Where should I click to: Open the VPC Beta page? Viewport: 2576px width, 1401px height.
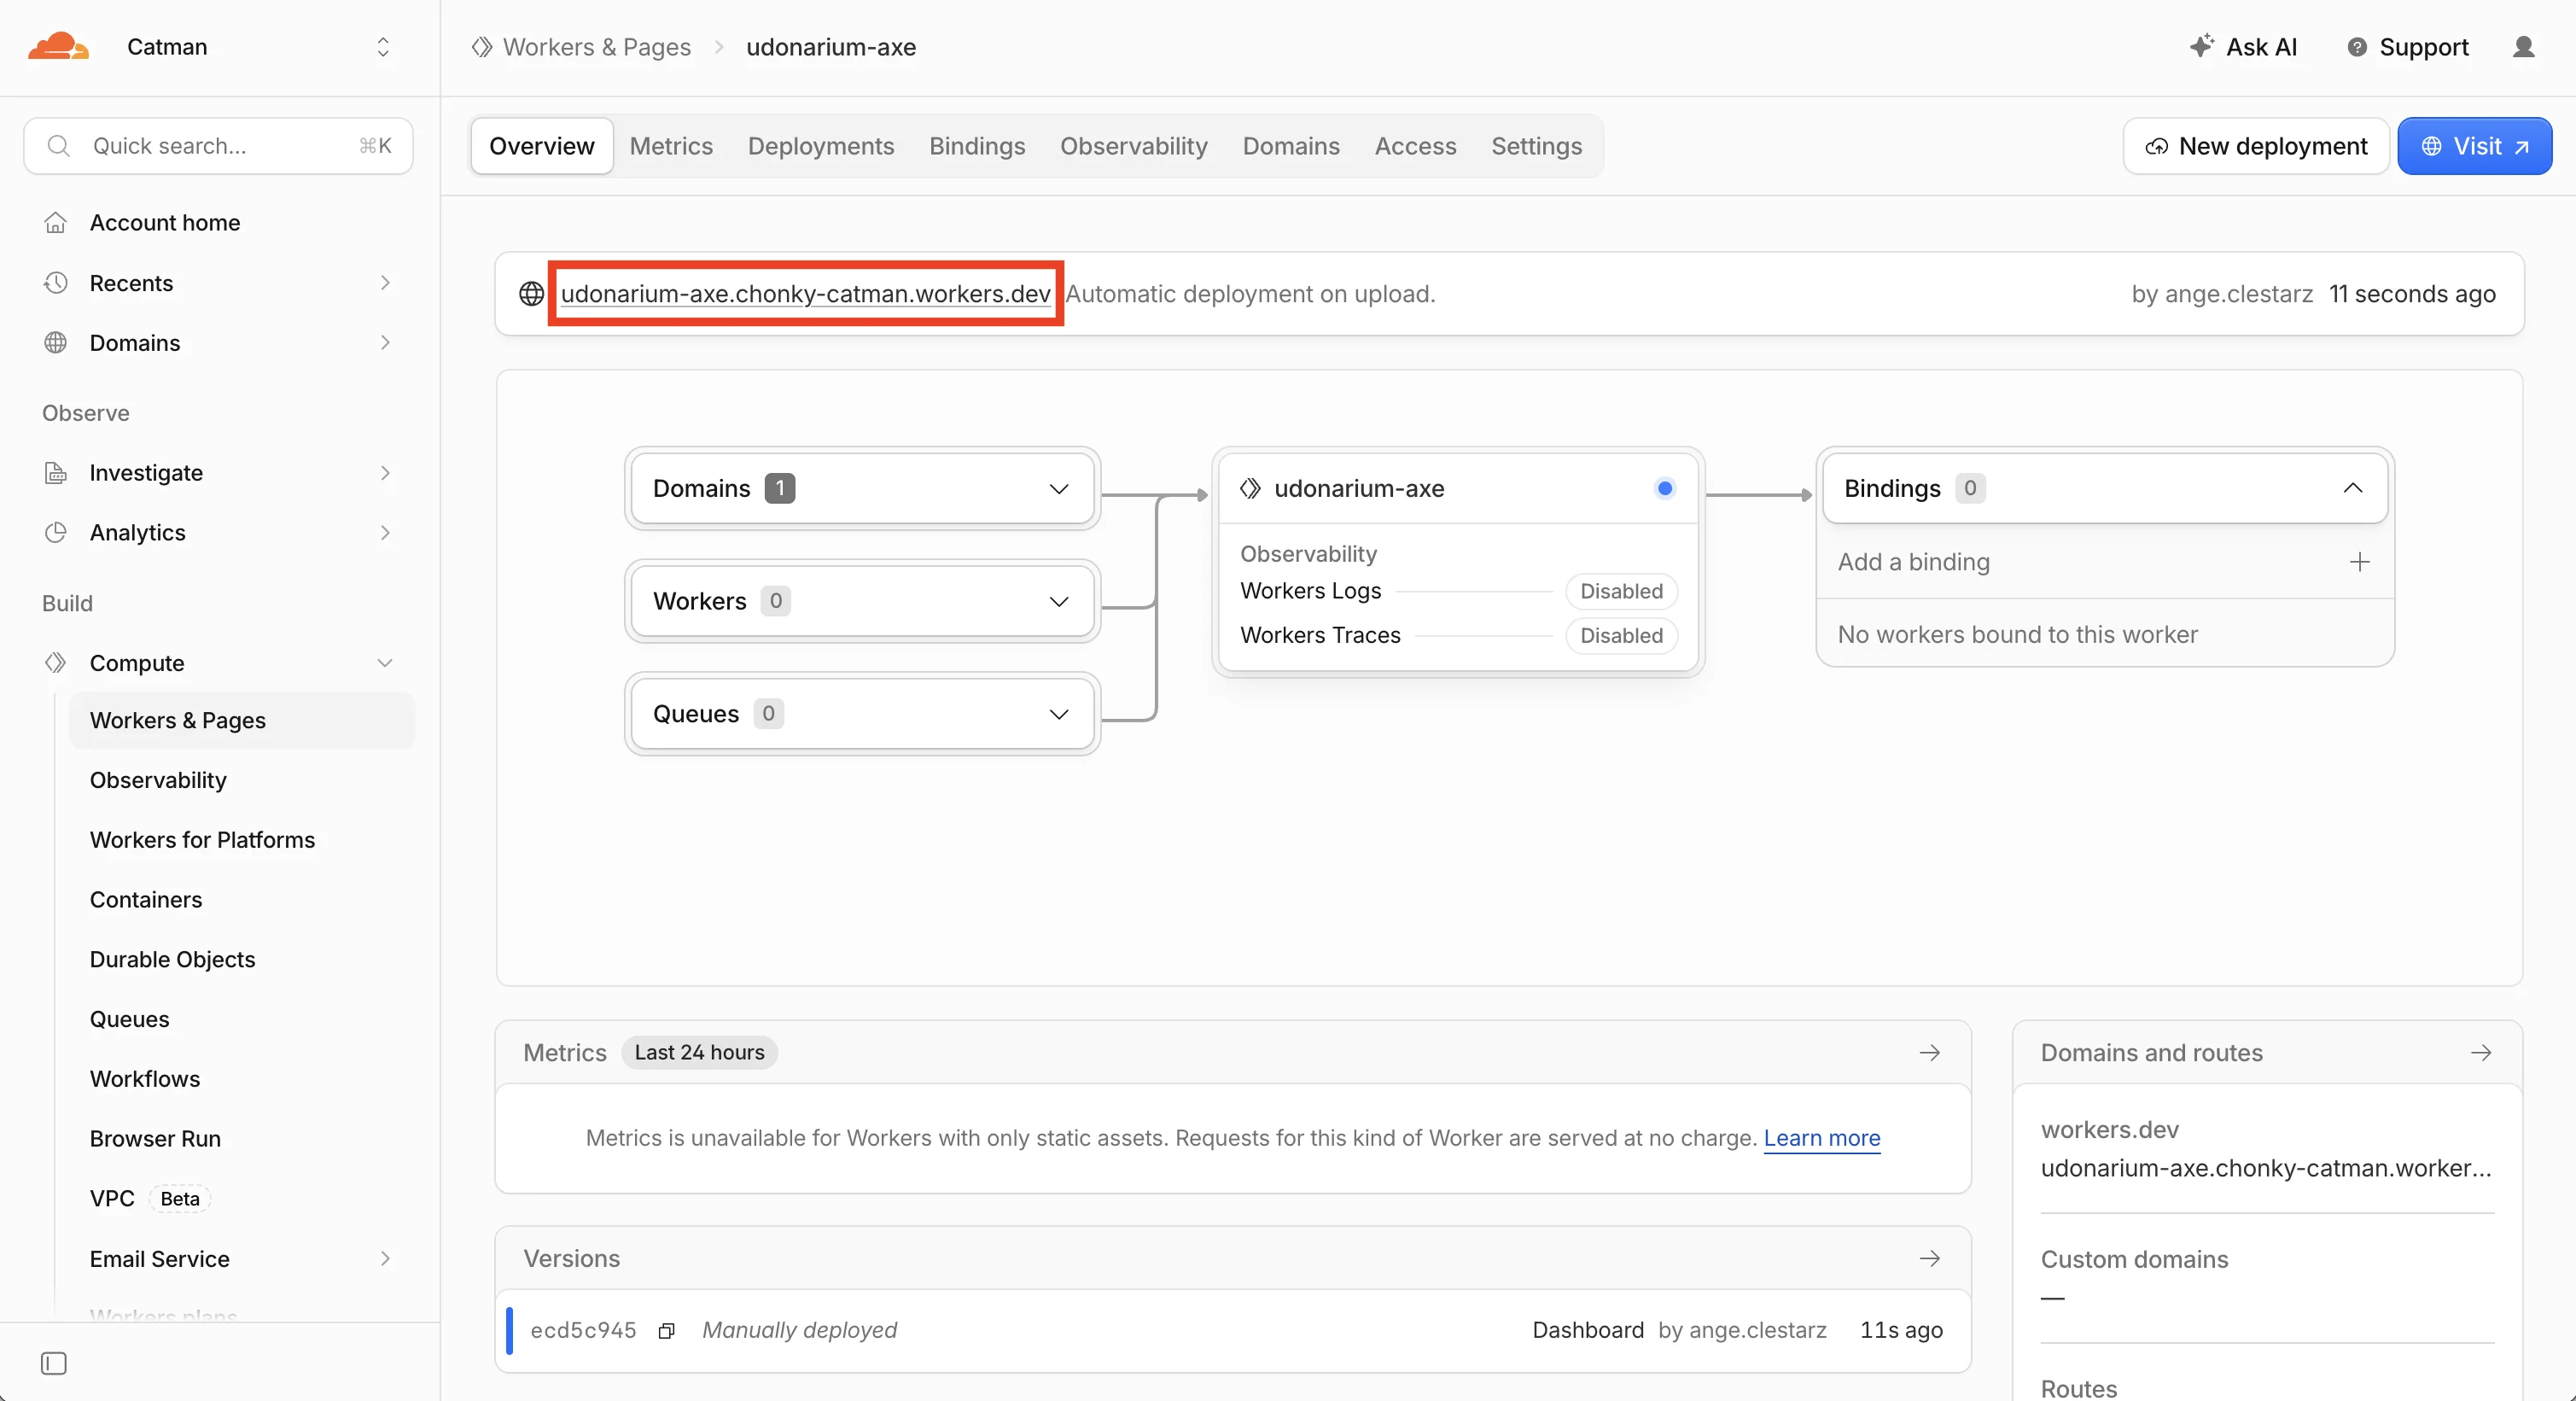coord(150,1199)
